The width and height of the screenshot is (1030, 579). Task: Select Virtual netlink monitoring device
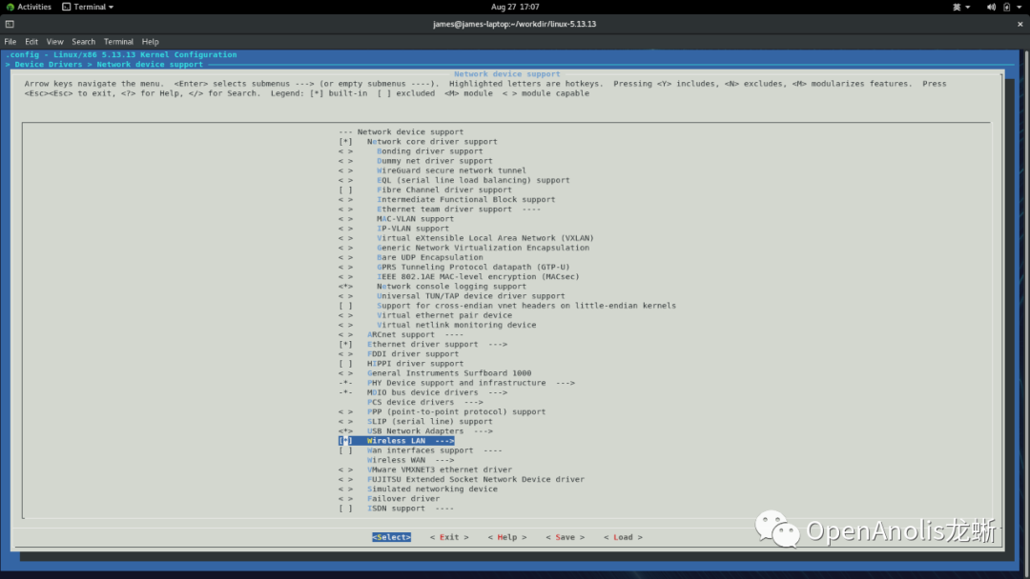pyautogui.click(x=456, y=325)
